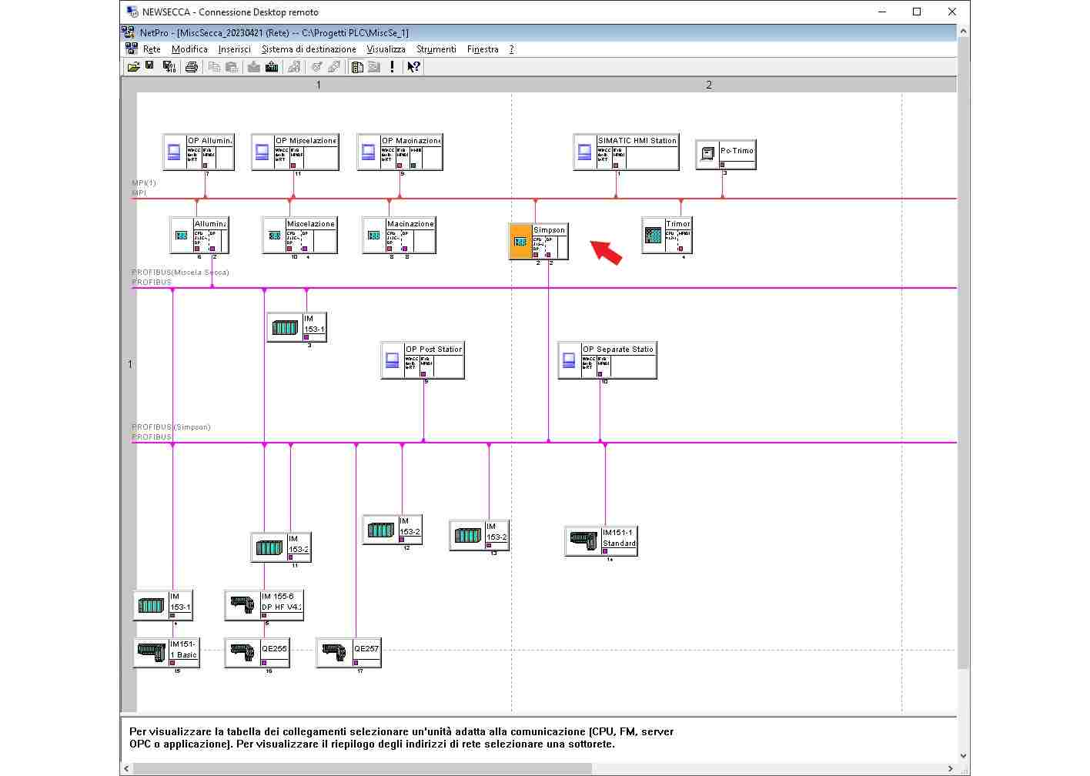Screen dimensions: 1090x776
Task: Open the Strumenti menu
Action: pos(436,49)
